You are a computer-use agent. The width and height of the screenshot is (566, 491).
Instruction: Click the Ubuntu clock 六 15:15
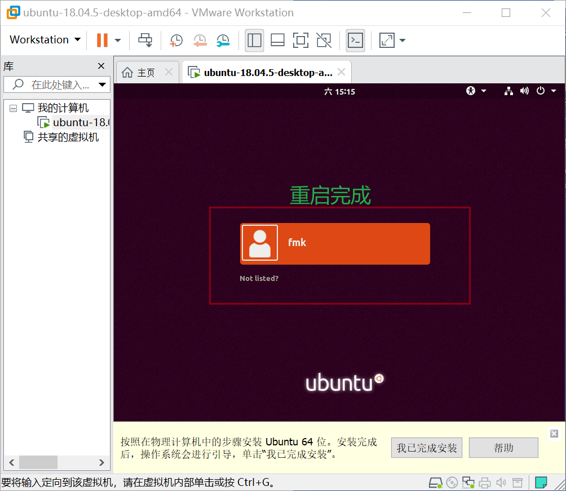pyautogui.click(x=339, y=92)
